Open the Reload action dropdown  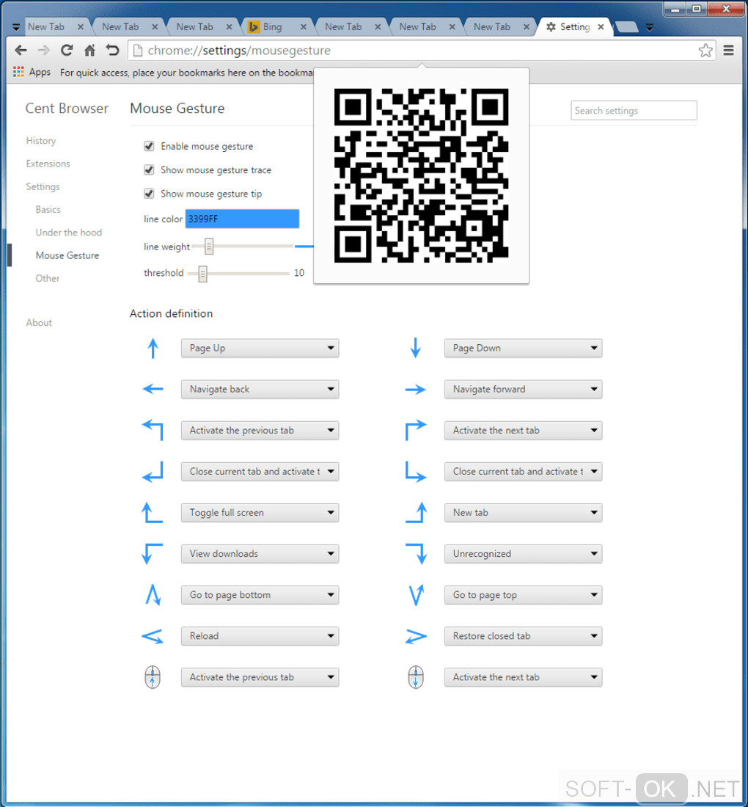click(260, 636)
